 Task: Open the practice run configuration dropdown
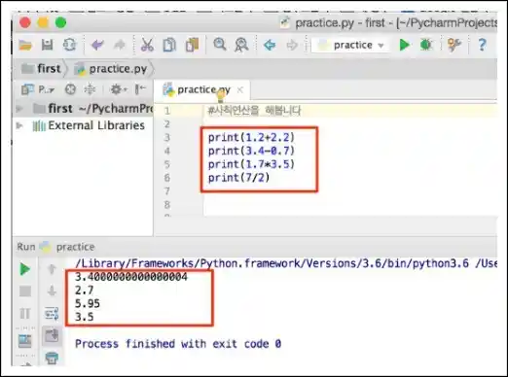click(x=352, y=45)
